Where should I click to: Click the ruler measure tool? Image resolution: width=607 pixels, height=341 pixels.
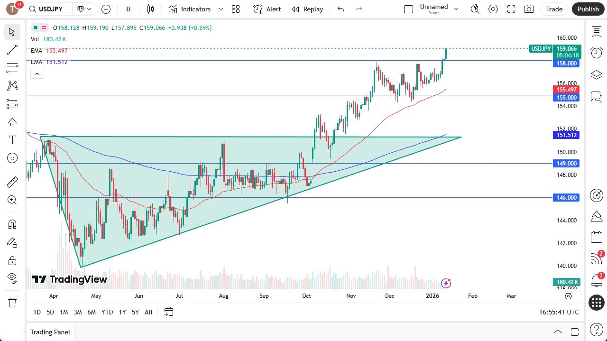[x=12, y=182]
